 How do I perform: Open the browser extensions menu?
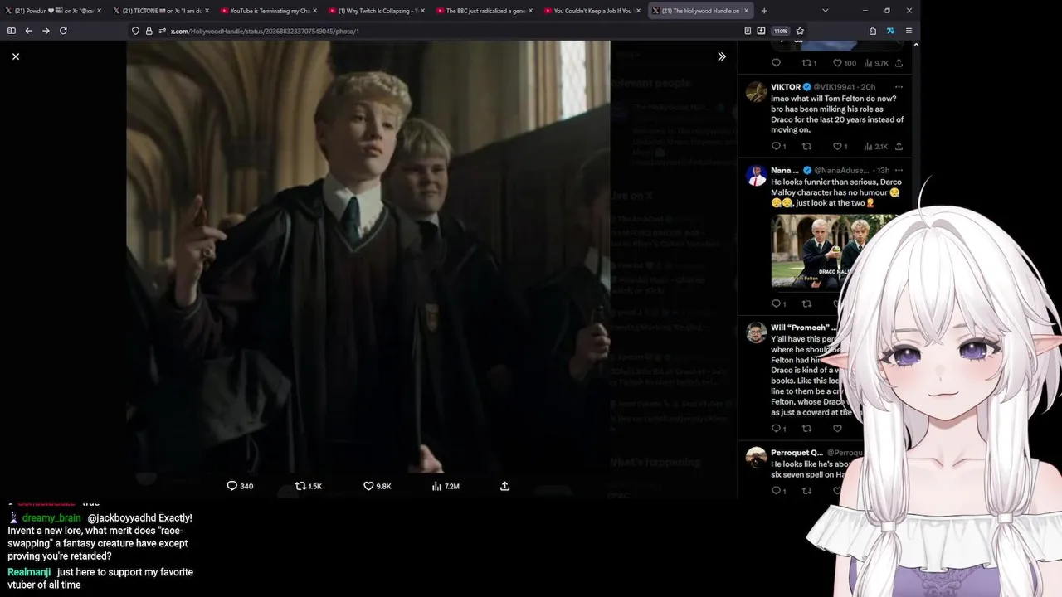pyautogui.click(x=873, y=31)
